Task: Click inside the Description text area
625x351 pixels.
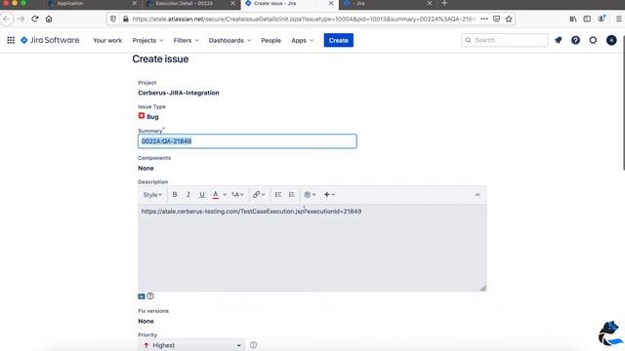Action: tap(312, 248)
